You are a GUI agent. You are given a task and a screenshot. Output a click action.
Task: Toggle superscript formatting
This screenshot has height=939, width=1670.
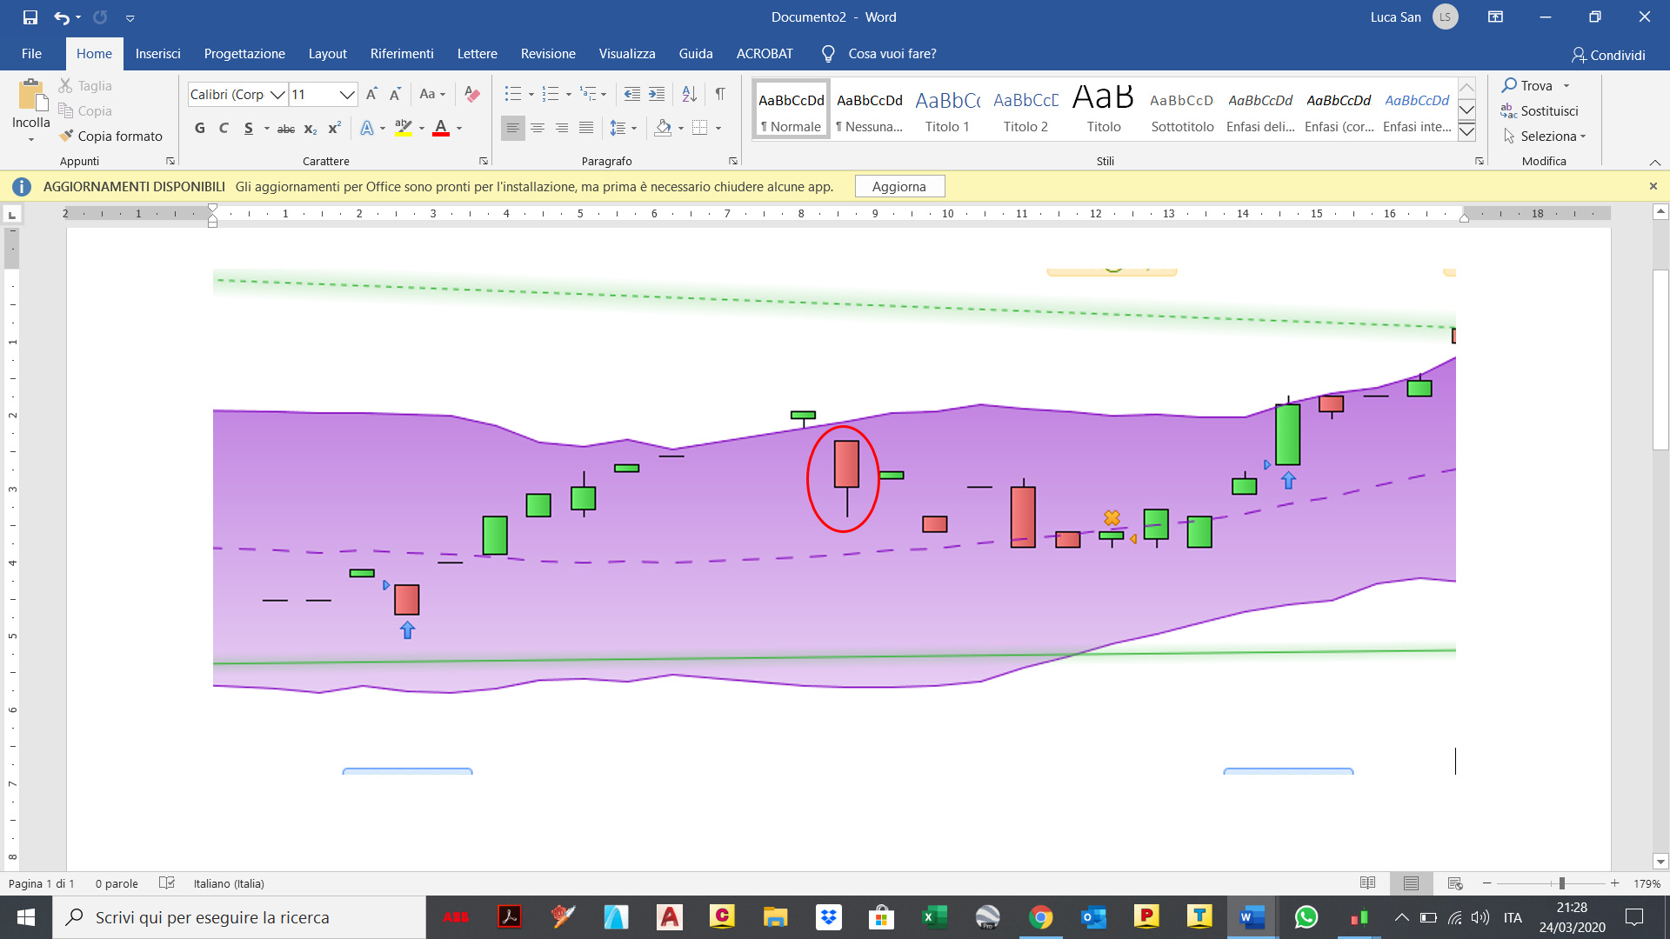pyautogui.click(x=334, y=128)
